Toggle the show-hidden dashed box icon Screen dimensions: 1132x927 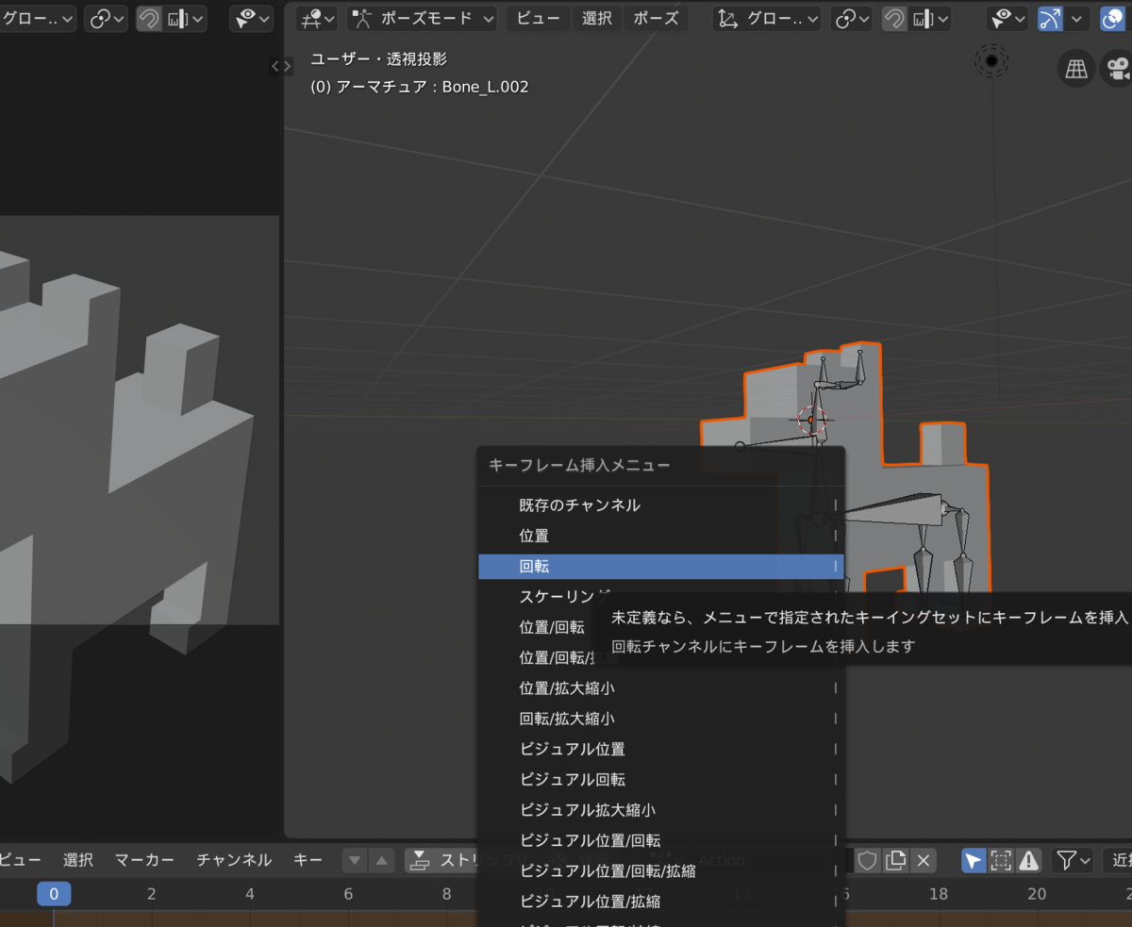1001,860
